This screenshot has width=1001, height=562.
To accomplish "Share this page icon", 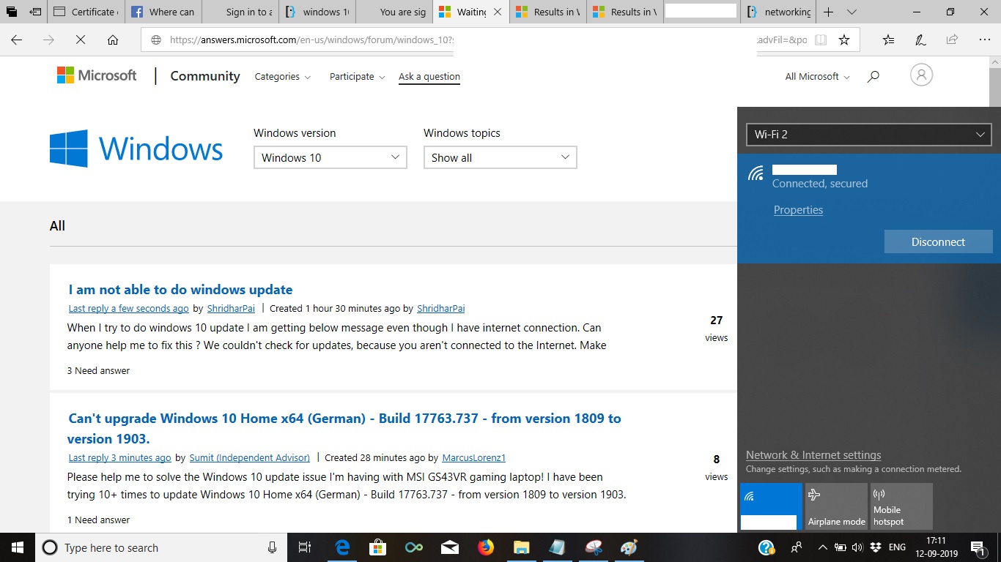I will [952, 40].
